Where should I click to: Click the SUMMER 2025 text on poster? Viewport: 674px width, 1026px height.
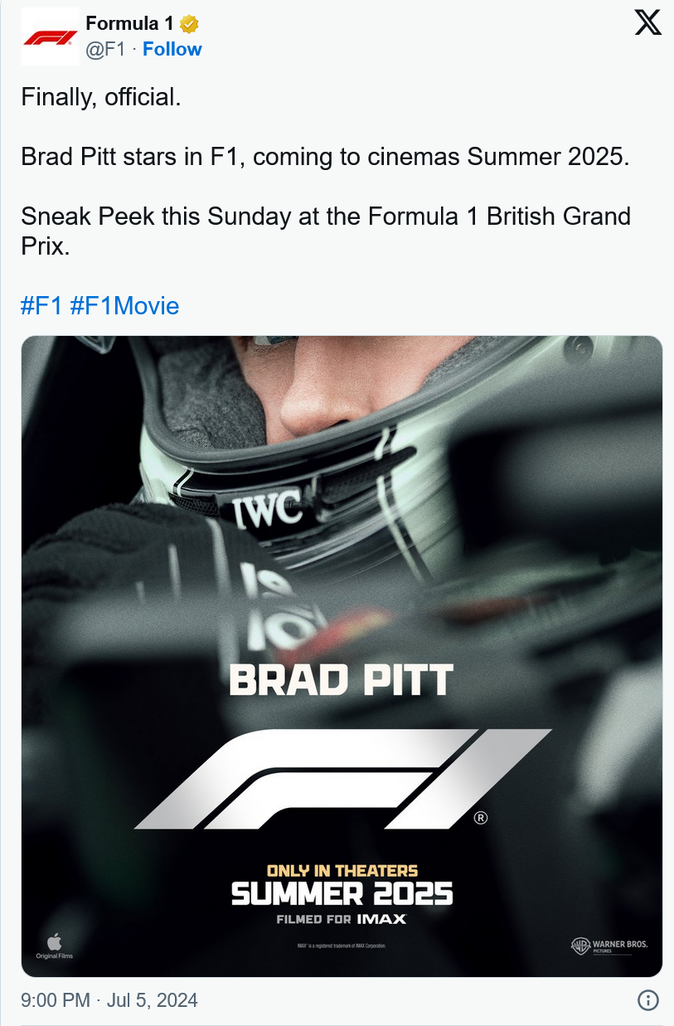tap(342, 894)
